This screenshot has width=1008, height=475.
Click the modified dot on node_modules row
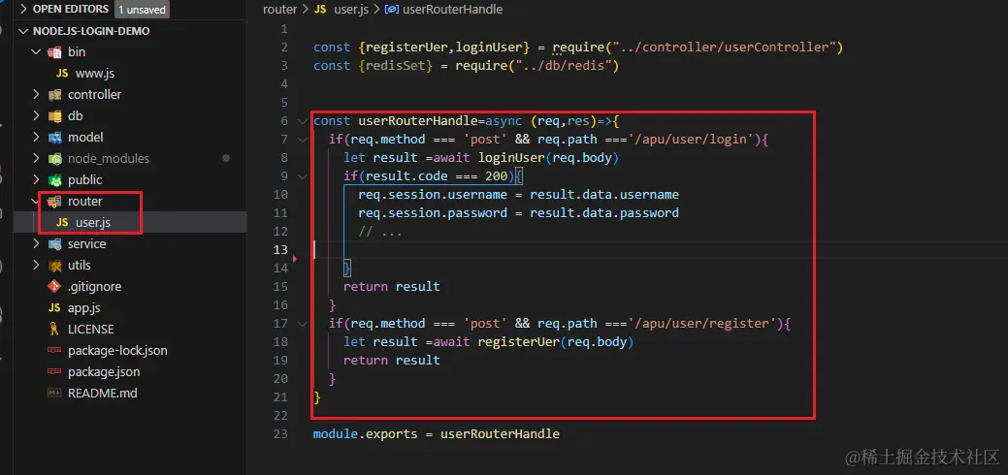226,158
